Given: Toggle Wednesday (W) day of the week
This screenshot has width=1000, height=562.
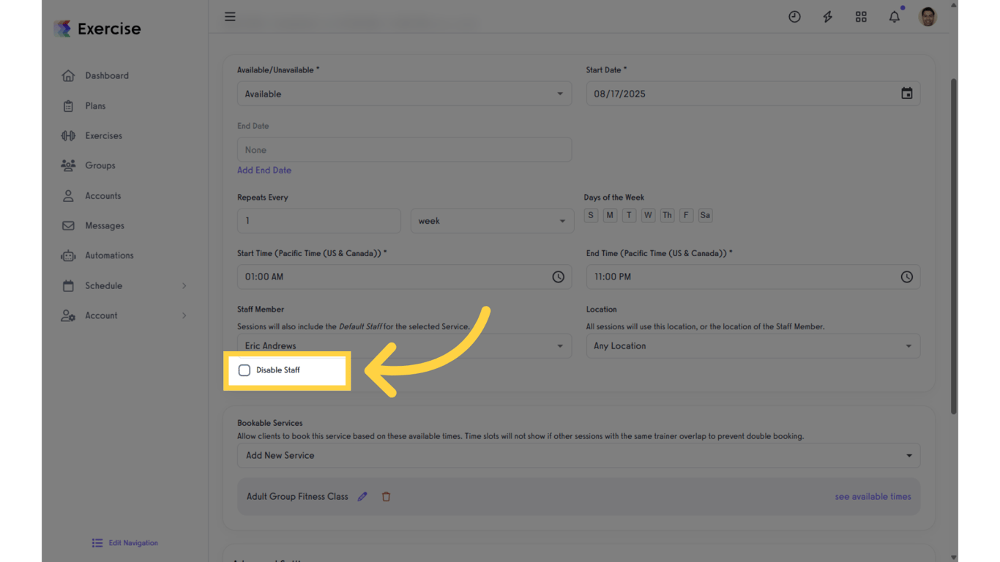Looking at the screenshot, I should (648, 215).
